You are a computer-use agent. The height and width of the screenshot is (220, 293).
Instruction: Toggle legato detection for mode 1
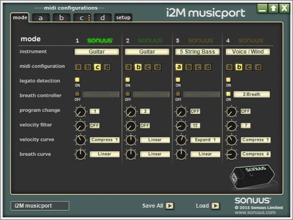tap(77, 80)
